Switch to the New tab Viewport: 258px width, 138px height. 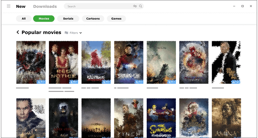21,7
